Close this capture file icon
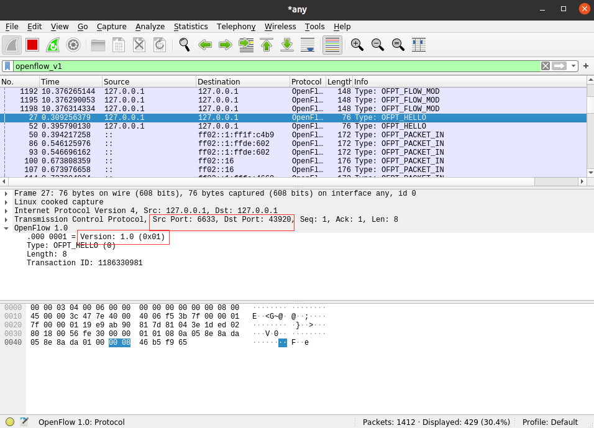This screenshot has width=594, height=428. [x=139, y=45]
